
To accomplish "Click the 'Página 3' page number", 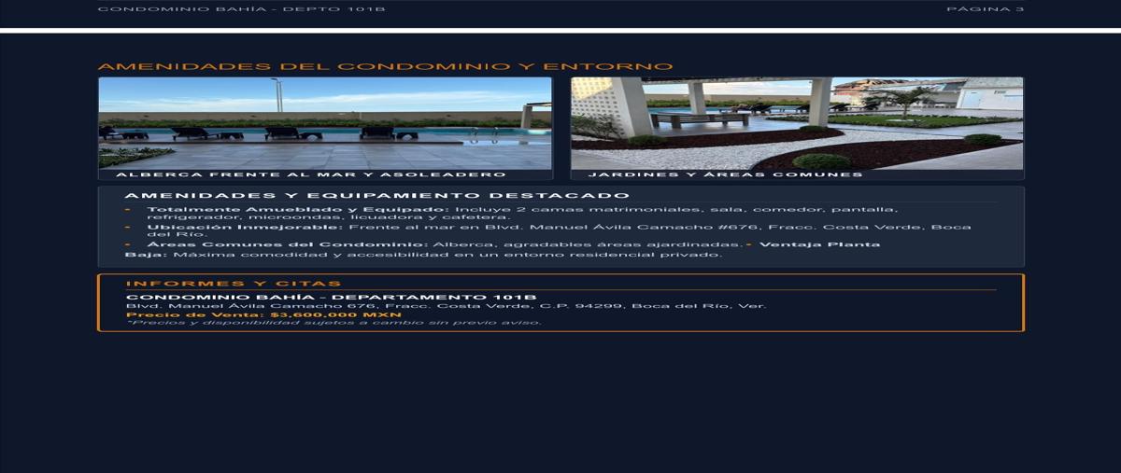I will 985,9.
